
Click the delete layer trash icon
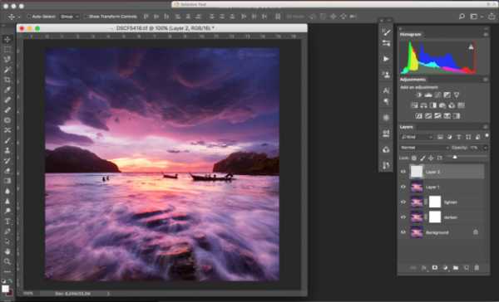coord(477,268)
